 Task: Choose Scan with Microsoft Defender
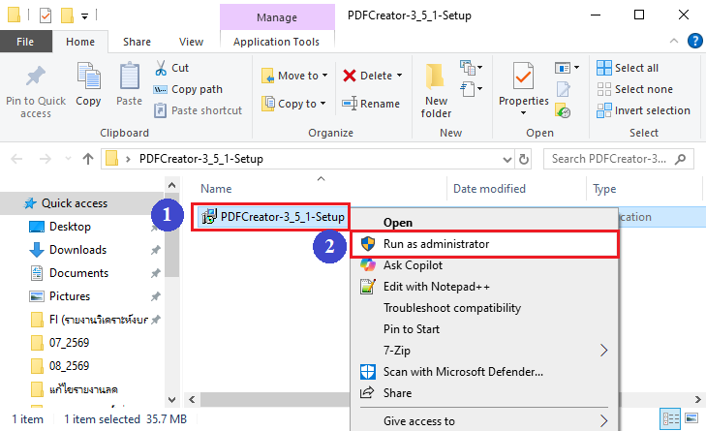tap(484, 372)
